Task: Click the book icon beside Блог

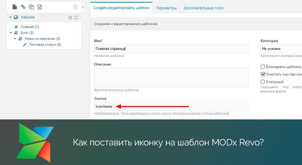Action: point(16,33)
